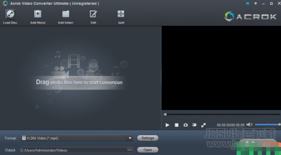Browse the output path with the ellipsis button

[129, 150]
